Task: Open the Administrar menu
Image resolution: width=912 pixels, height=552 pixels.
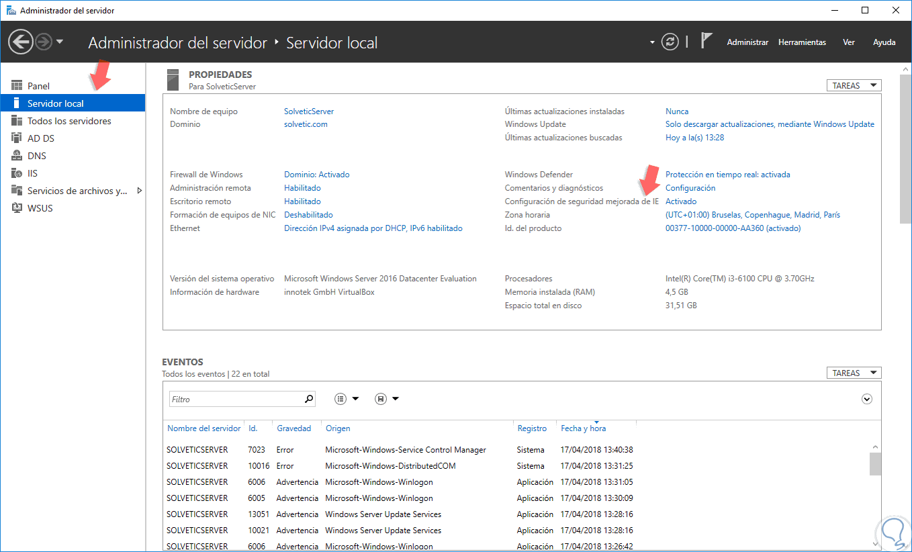Action: pos(747,42)
